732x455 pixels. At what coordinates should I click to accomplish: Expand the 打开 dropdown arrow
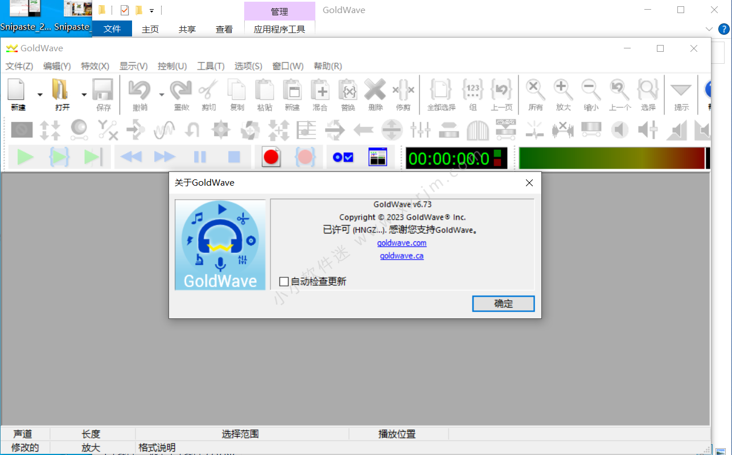[x=84, y=95]
